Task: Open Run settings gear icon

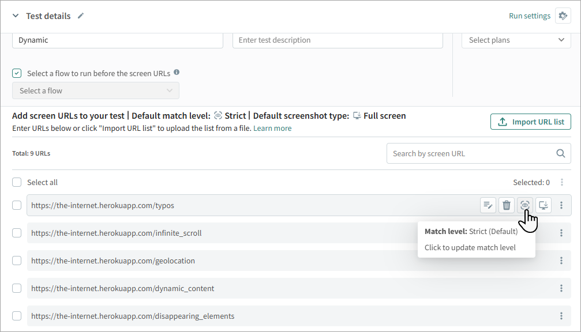Action: point(563,16)
